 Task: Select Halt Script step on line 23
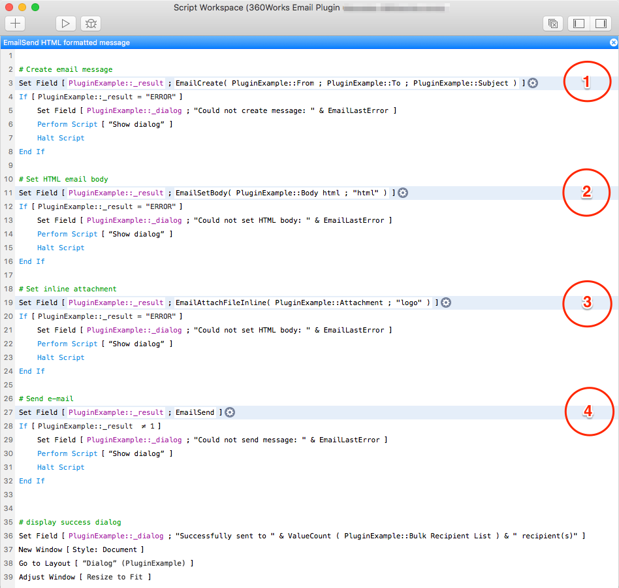click(x=61, y=358)
